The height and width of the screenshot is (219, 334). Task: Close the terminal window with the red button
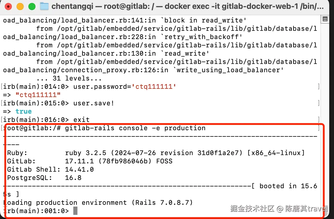point(8,7)
